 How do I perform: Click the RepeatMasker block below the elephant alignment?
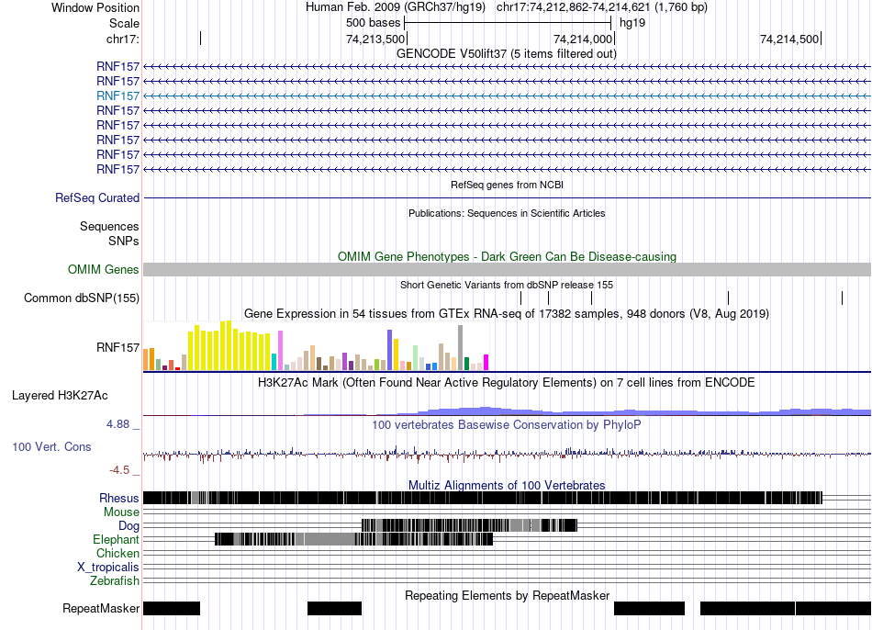335,608
